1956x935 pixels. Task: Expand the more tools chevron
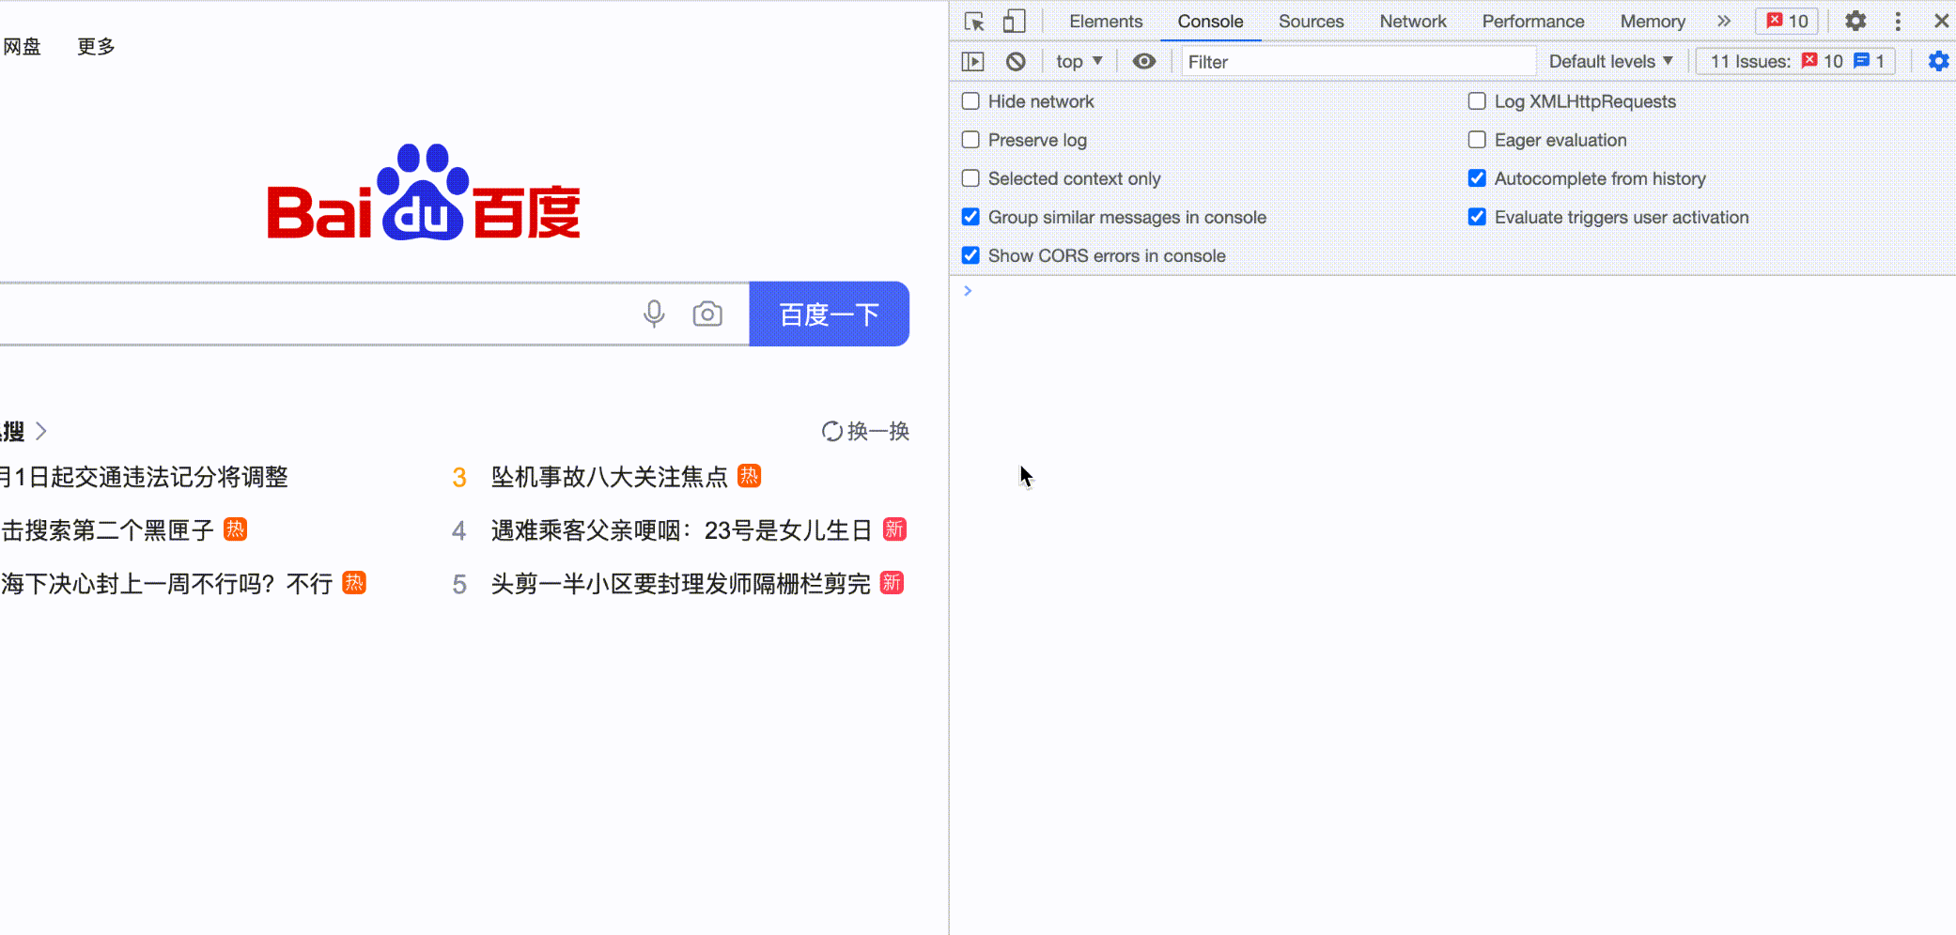(1725, 21)
